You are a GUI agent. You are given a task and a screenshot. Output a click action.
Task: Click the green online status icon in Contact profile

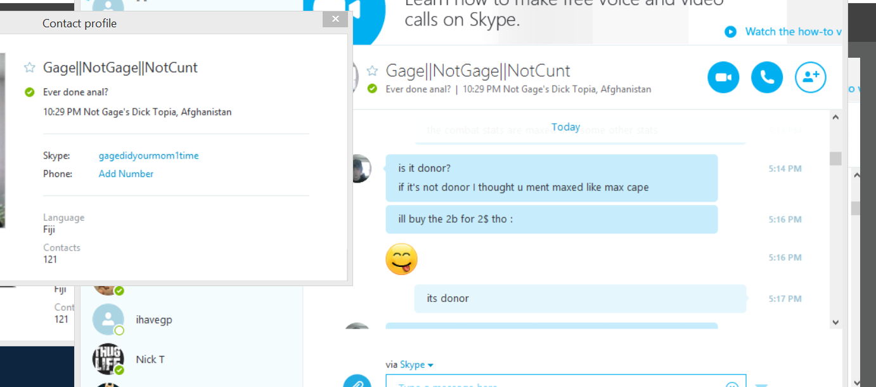point(29,93)
